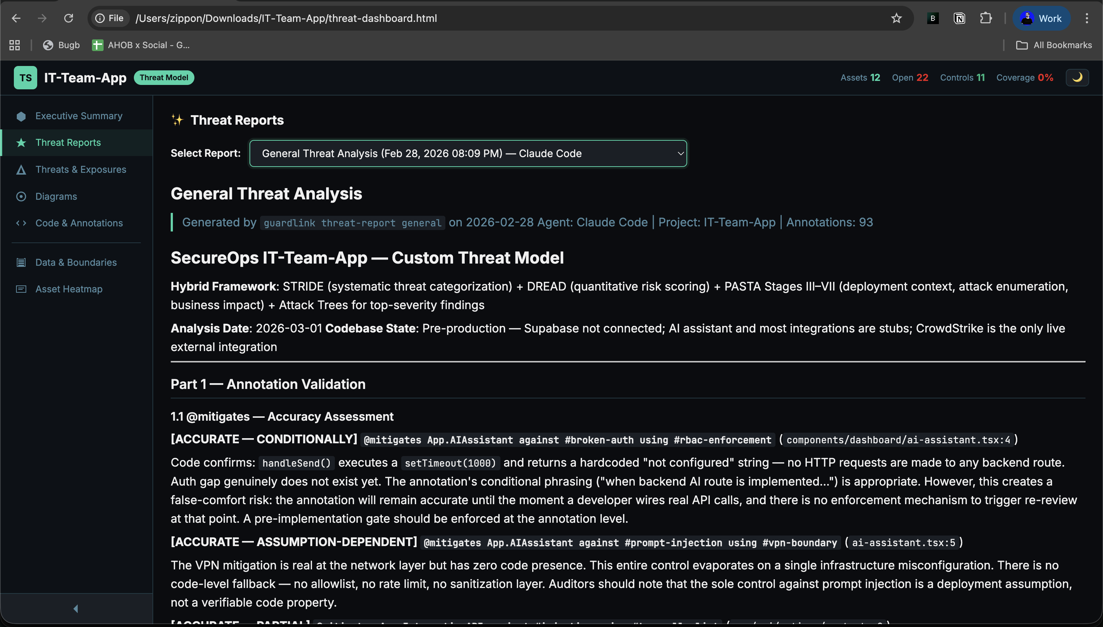The height and width of the screenshot is (627, 1103).
Task: Select the Executive Summary hexagon icon
Action: point(21,116)
